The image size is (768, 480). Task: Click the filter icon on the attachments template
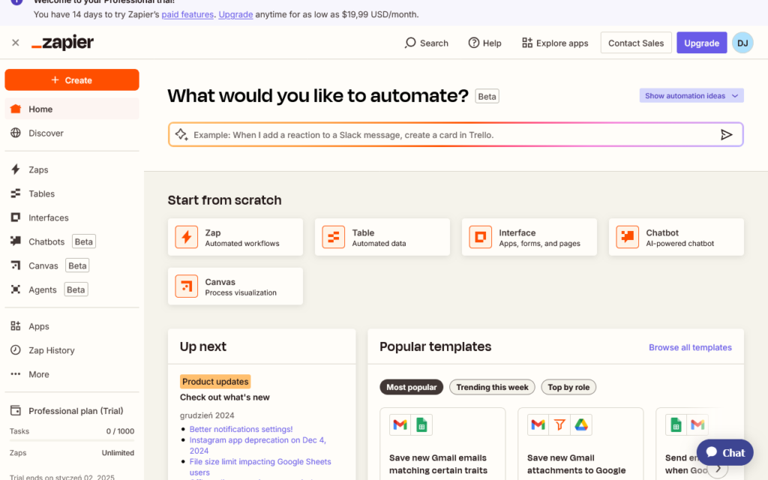559,424
